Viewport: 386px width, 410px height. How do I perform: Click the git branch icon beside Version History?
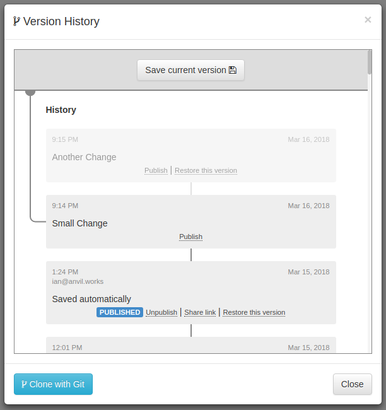tap(16, 21)
